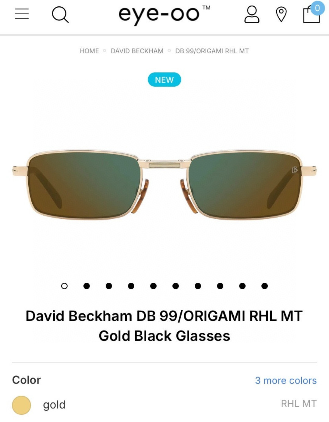Open the store locator pin icon

pos(281,15)
